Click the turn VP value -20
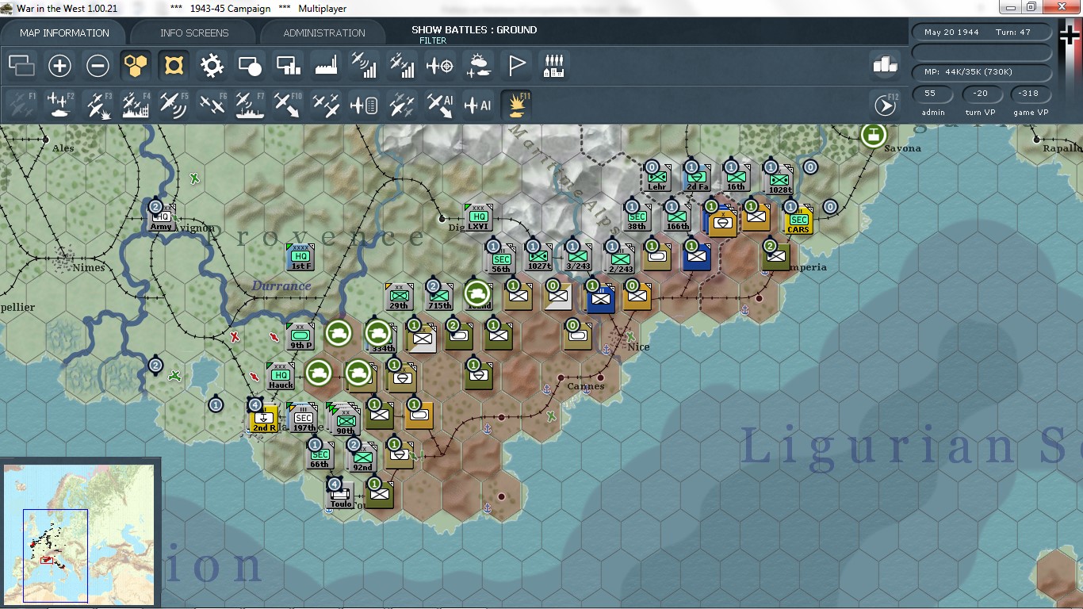Image resolution: width=1083 pixels, height=609 pixels. [x=982, y=94]
